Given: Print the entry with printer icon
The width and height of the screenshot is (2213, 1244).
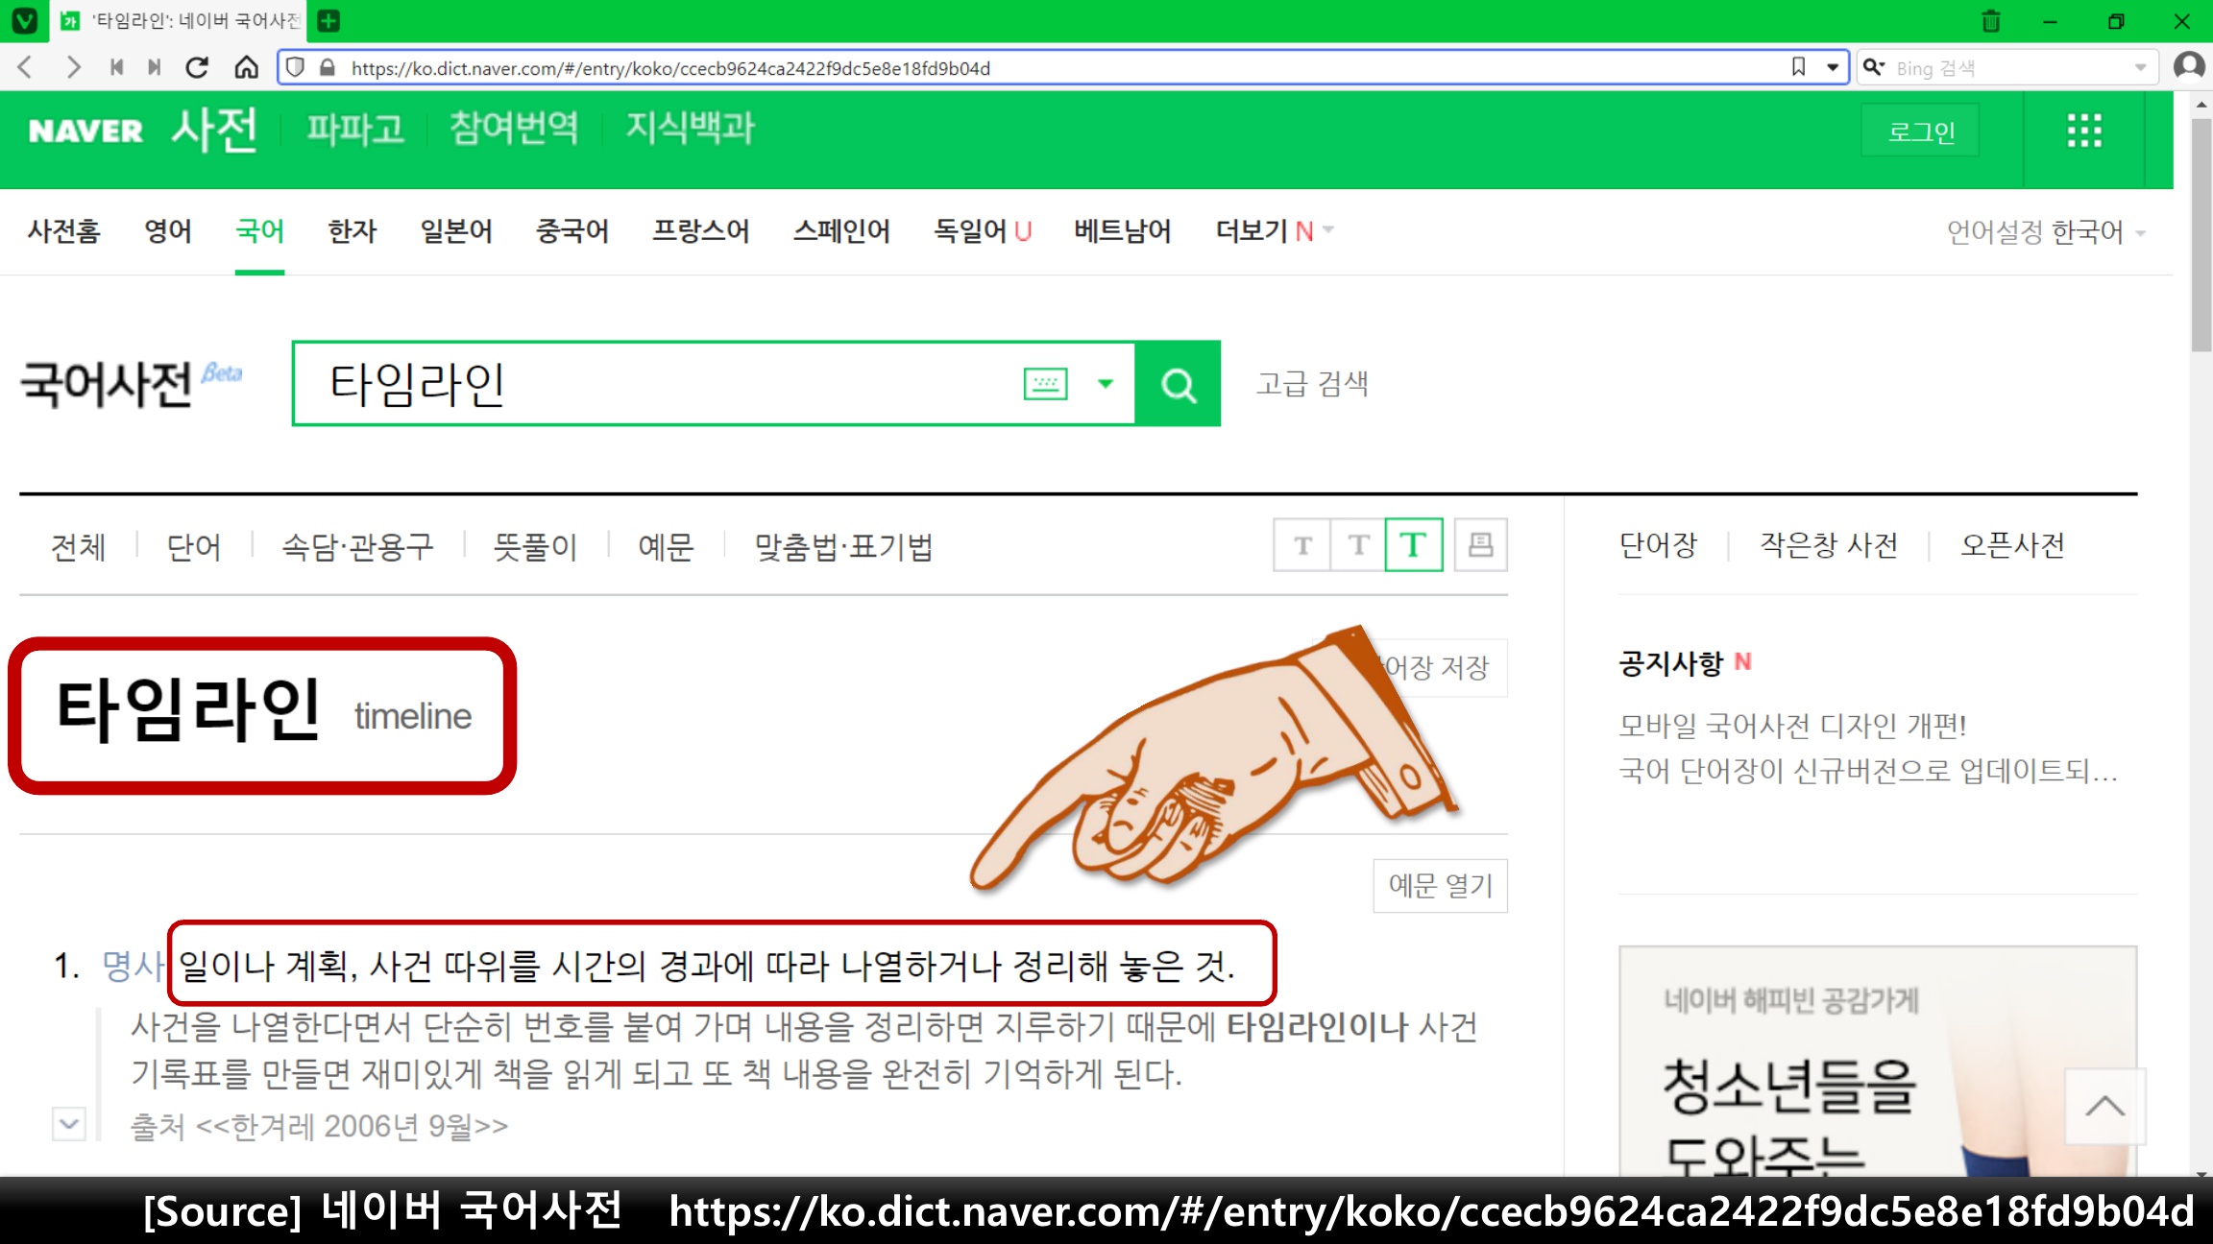Looking at the screenshot, I should (1481, 546).
